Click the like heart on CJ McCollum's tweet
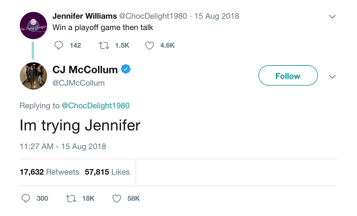This screenshot has width=357, height=216. tap(116, 198)
